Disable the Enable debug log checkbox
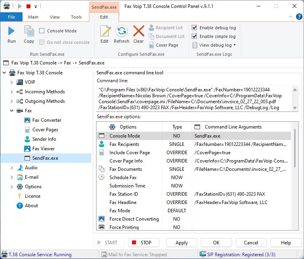This screenshot has width=304, height=259. [x=194, y=28]
